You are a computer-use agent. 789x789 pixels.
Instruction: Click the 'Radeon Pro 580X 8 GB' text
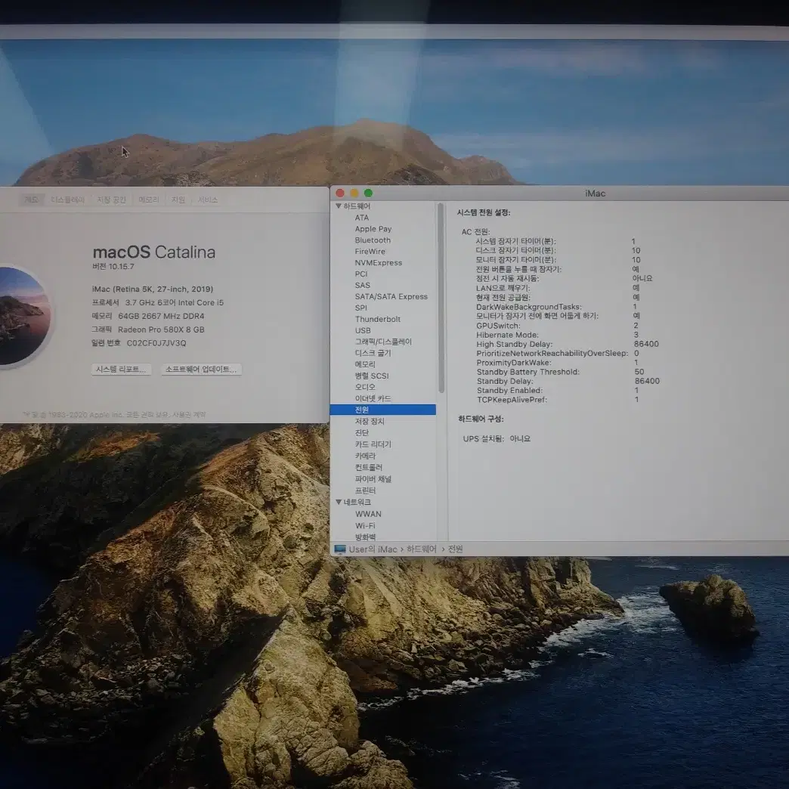click(161, 330)
